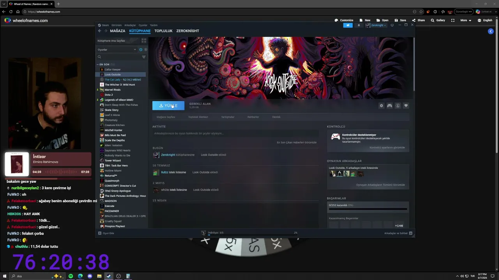
Task: Open Kontrolcü ayarlarını görüntüle link
Action: (x=387, y=147)
